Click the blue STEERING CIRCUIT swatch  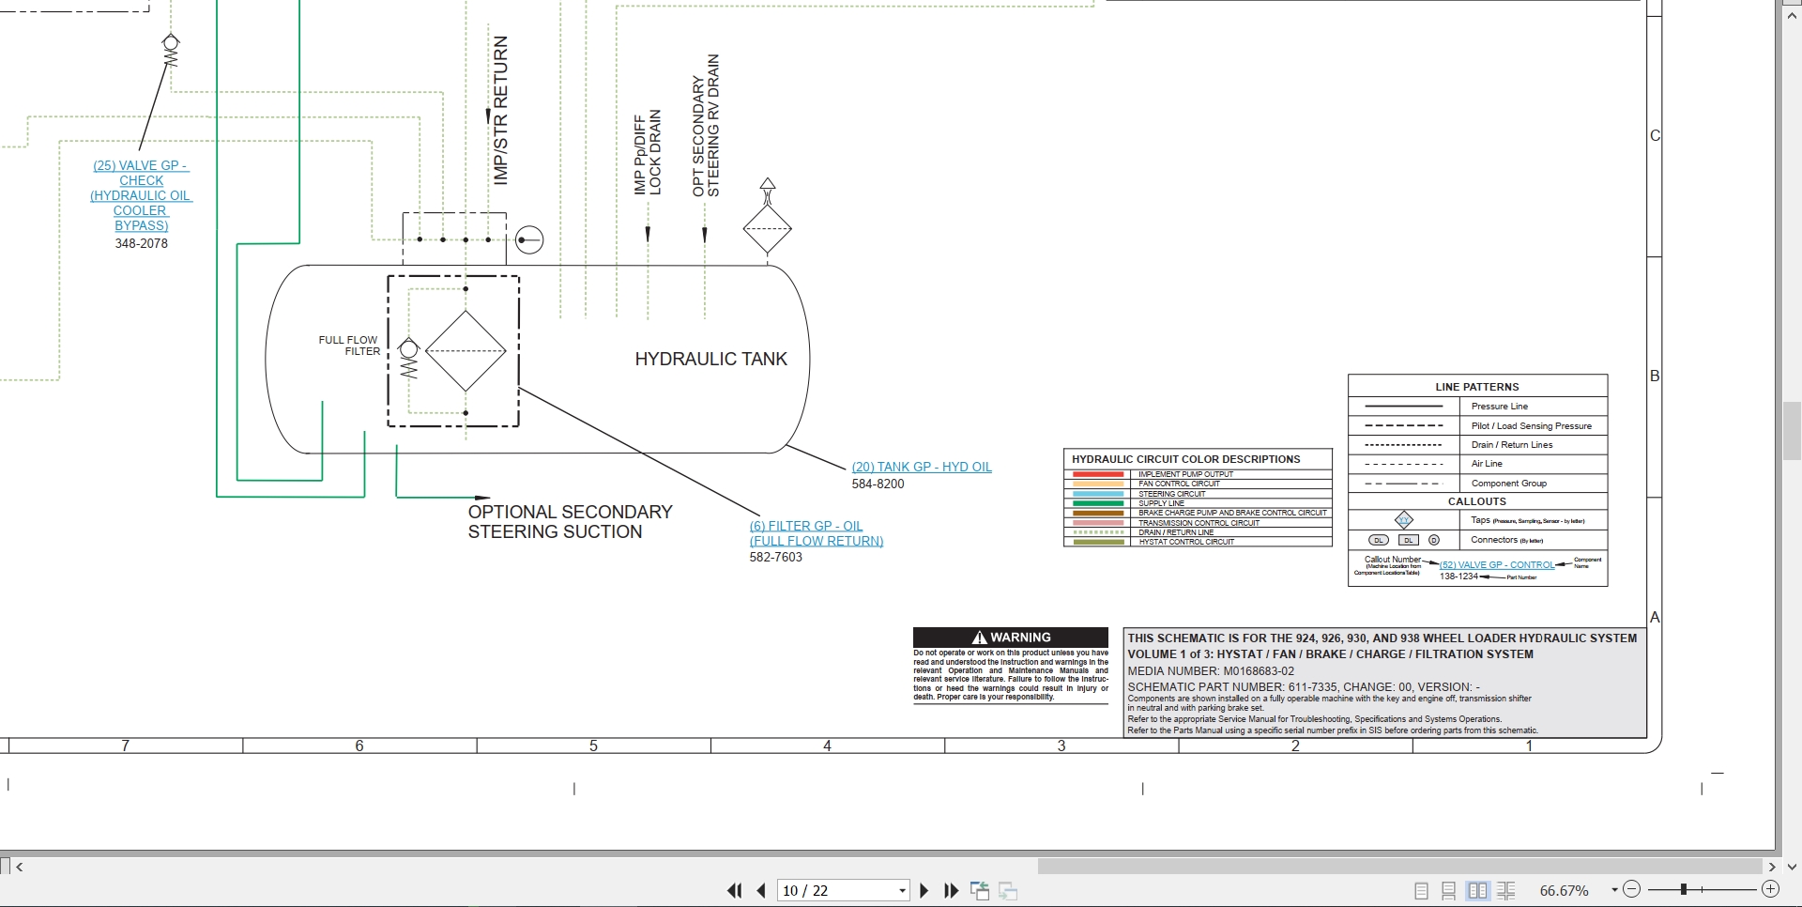tap(1098, 494)
